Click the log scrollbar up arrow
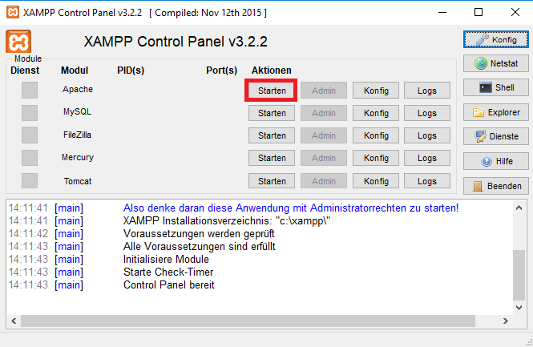This screenshot has height=347, width=533. pos(519,208)
